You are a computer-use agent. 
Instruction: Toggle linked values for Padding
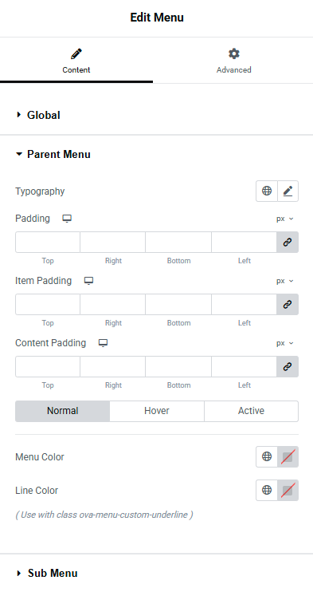coord(288,242)
